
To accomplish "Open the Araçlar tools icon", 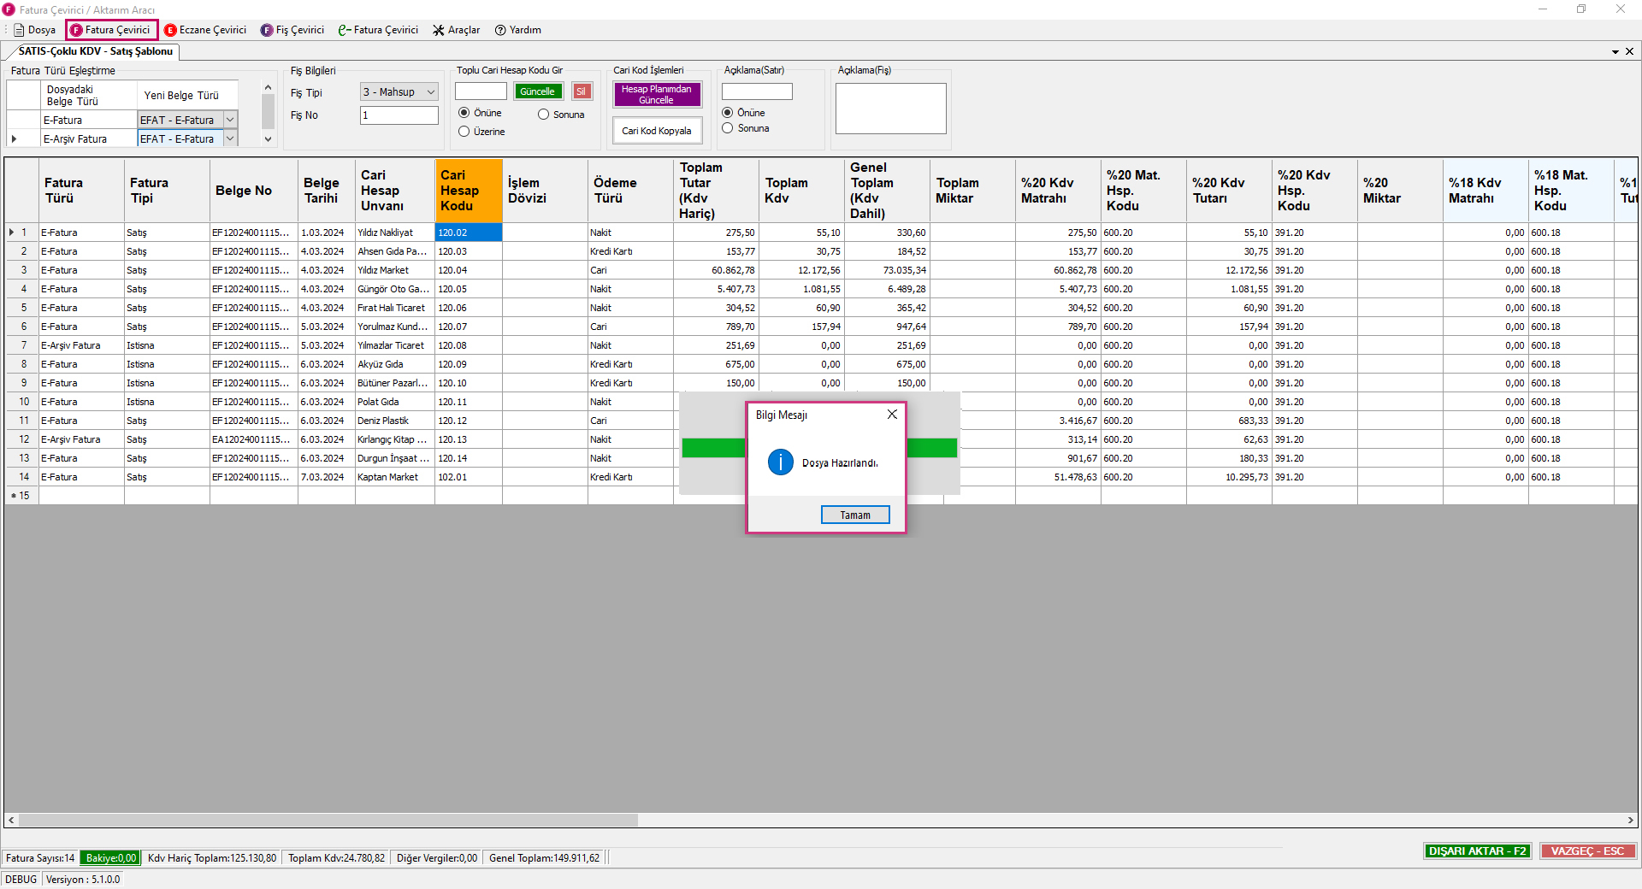I will pos(439,30).
